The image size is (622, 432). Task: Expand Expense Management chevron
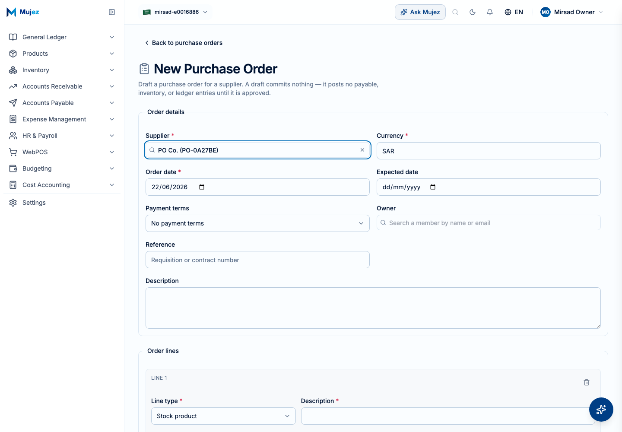pyautogui.click(x=112, y=119)
